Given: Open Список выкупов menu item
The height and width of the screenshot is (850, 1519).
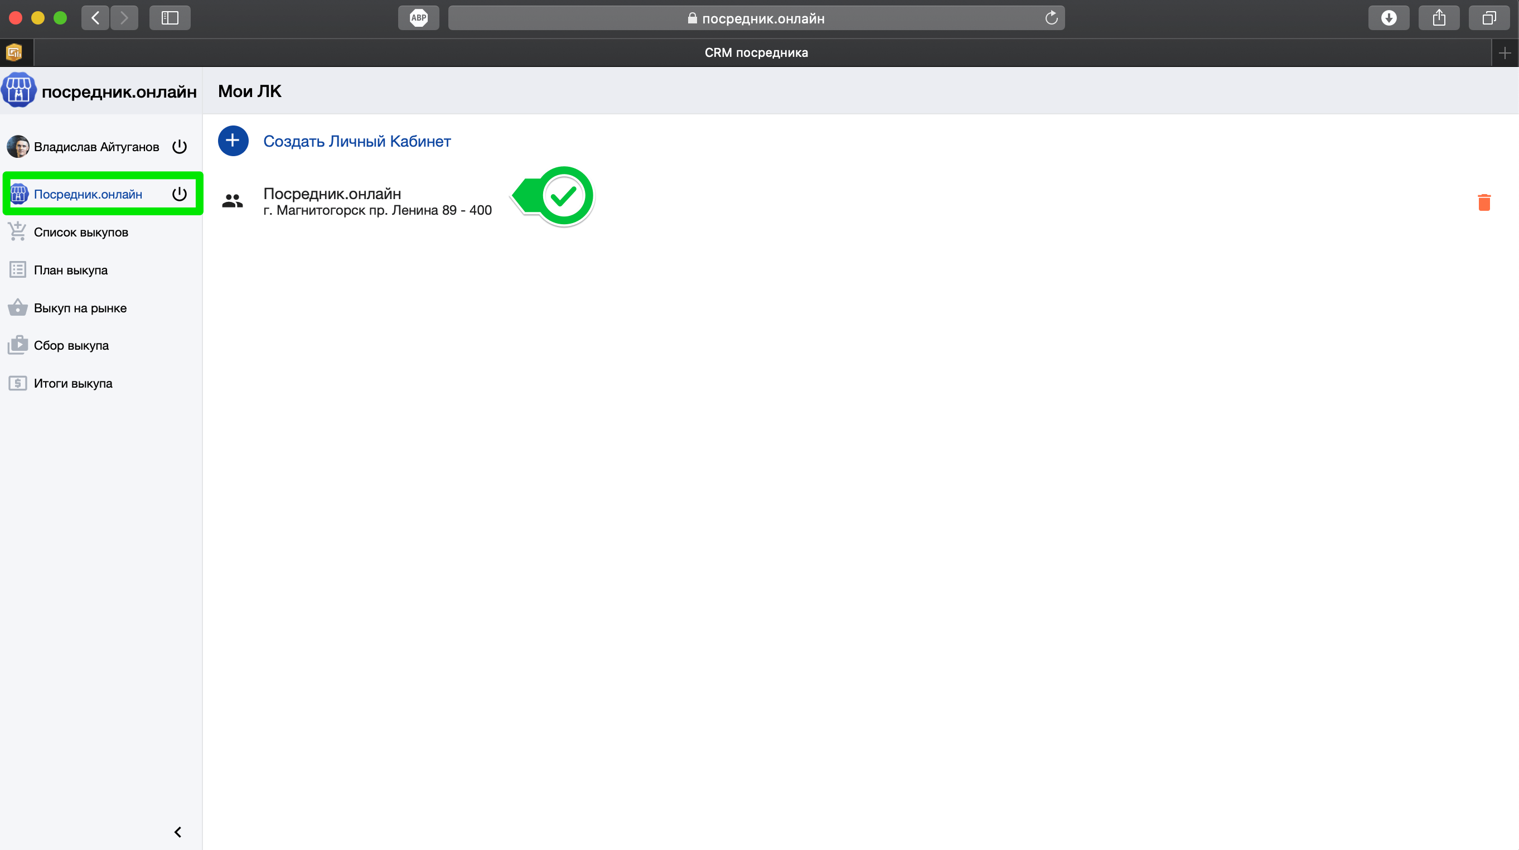Looking at the screenshot, I should coord(81,232).
